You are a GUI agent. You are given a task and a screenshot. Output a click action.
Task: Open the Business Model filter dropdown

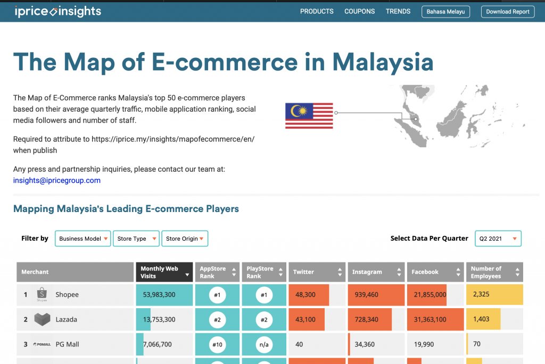82,239
